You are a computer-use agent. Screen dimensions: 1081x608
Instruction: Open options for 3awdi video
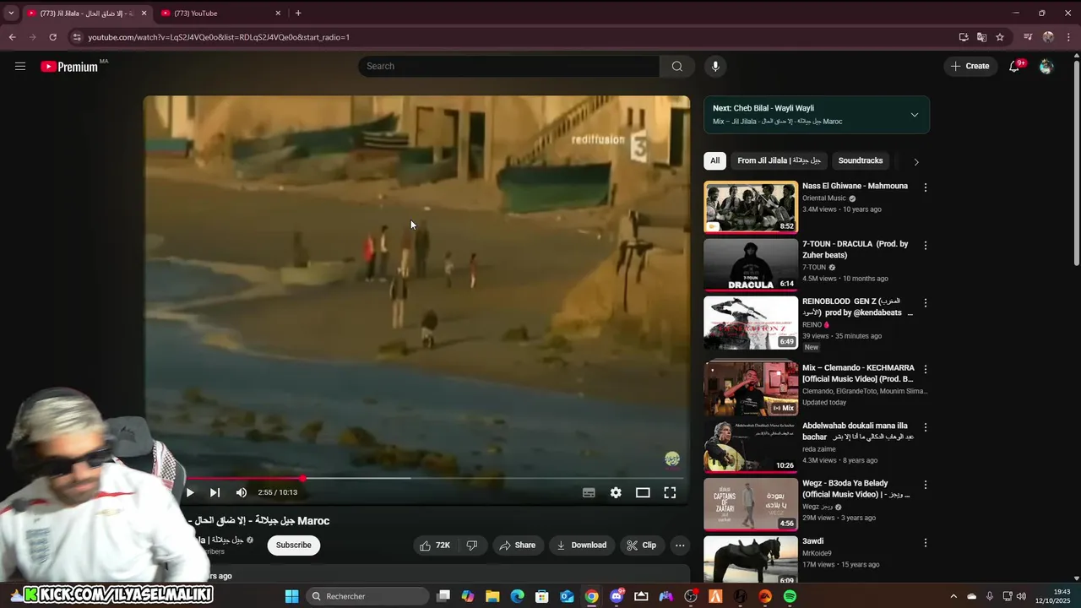(x=926, y=542)
